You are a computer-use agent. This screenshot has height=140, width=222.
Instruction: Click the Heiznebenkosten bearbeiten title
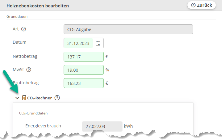tap(38, 6)
